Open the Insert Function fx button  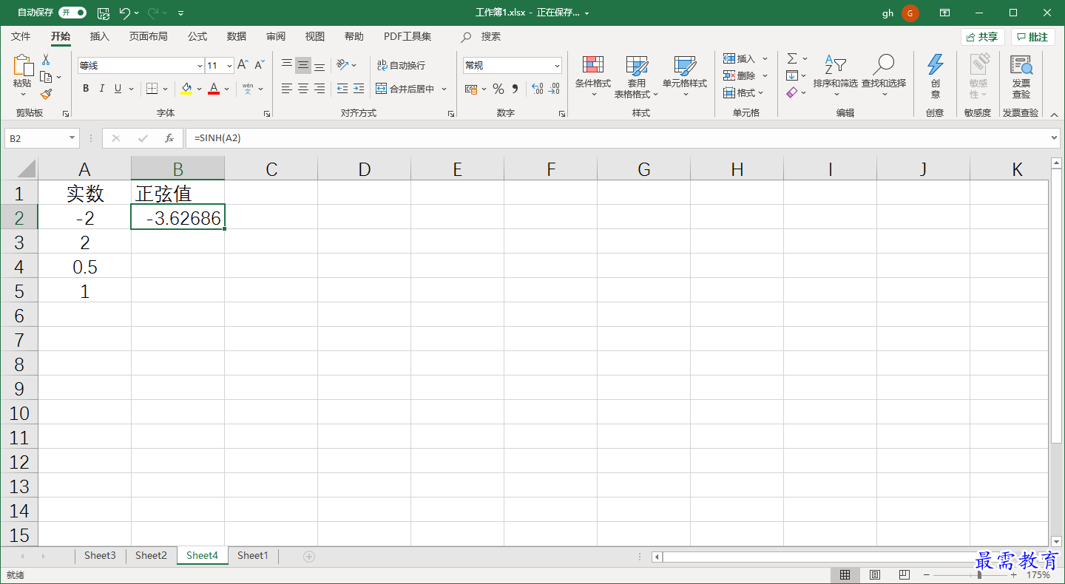(169, 138)
